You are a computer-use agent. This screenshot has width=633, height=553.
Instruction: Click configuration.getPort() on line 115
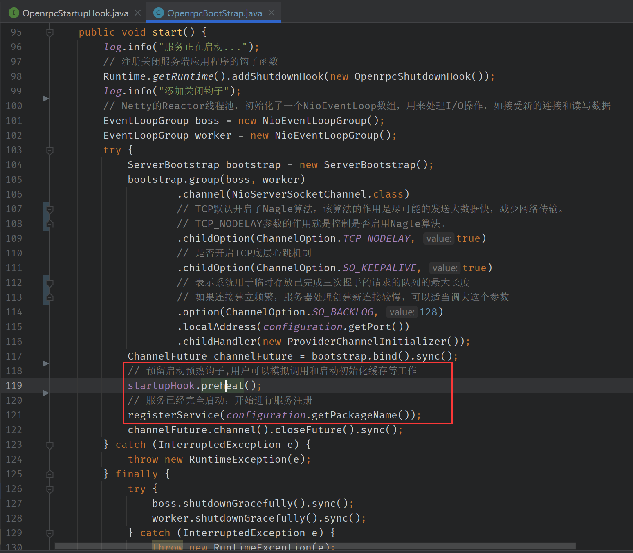coord(333,327)
